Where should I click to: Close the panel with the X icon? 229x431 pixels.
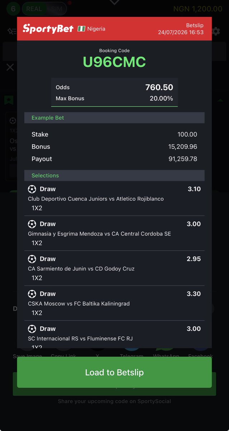point(10,67)
